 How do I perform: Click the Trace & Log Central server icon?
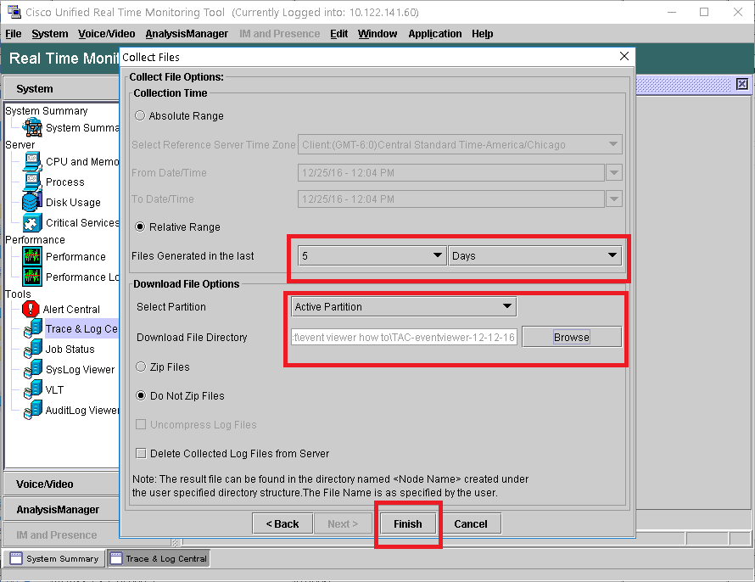coord(33,329)
